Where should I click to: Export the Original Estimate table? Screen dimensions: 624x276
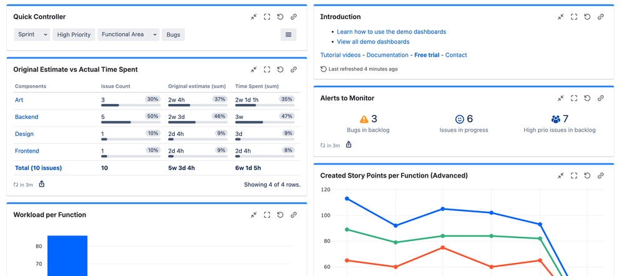pyautogui.click(x=42, y=184)
